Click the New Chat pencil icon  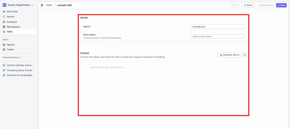pyautogui.click(x=4, y=12)
